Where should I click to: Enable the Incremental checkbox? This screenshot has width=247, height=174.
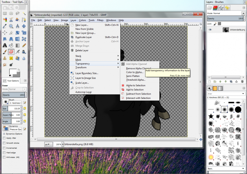tap(4, 148)
